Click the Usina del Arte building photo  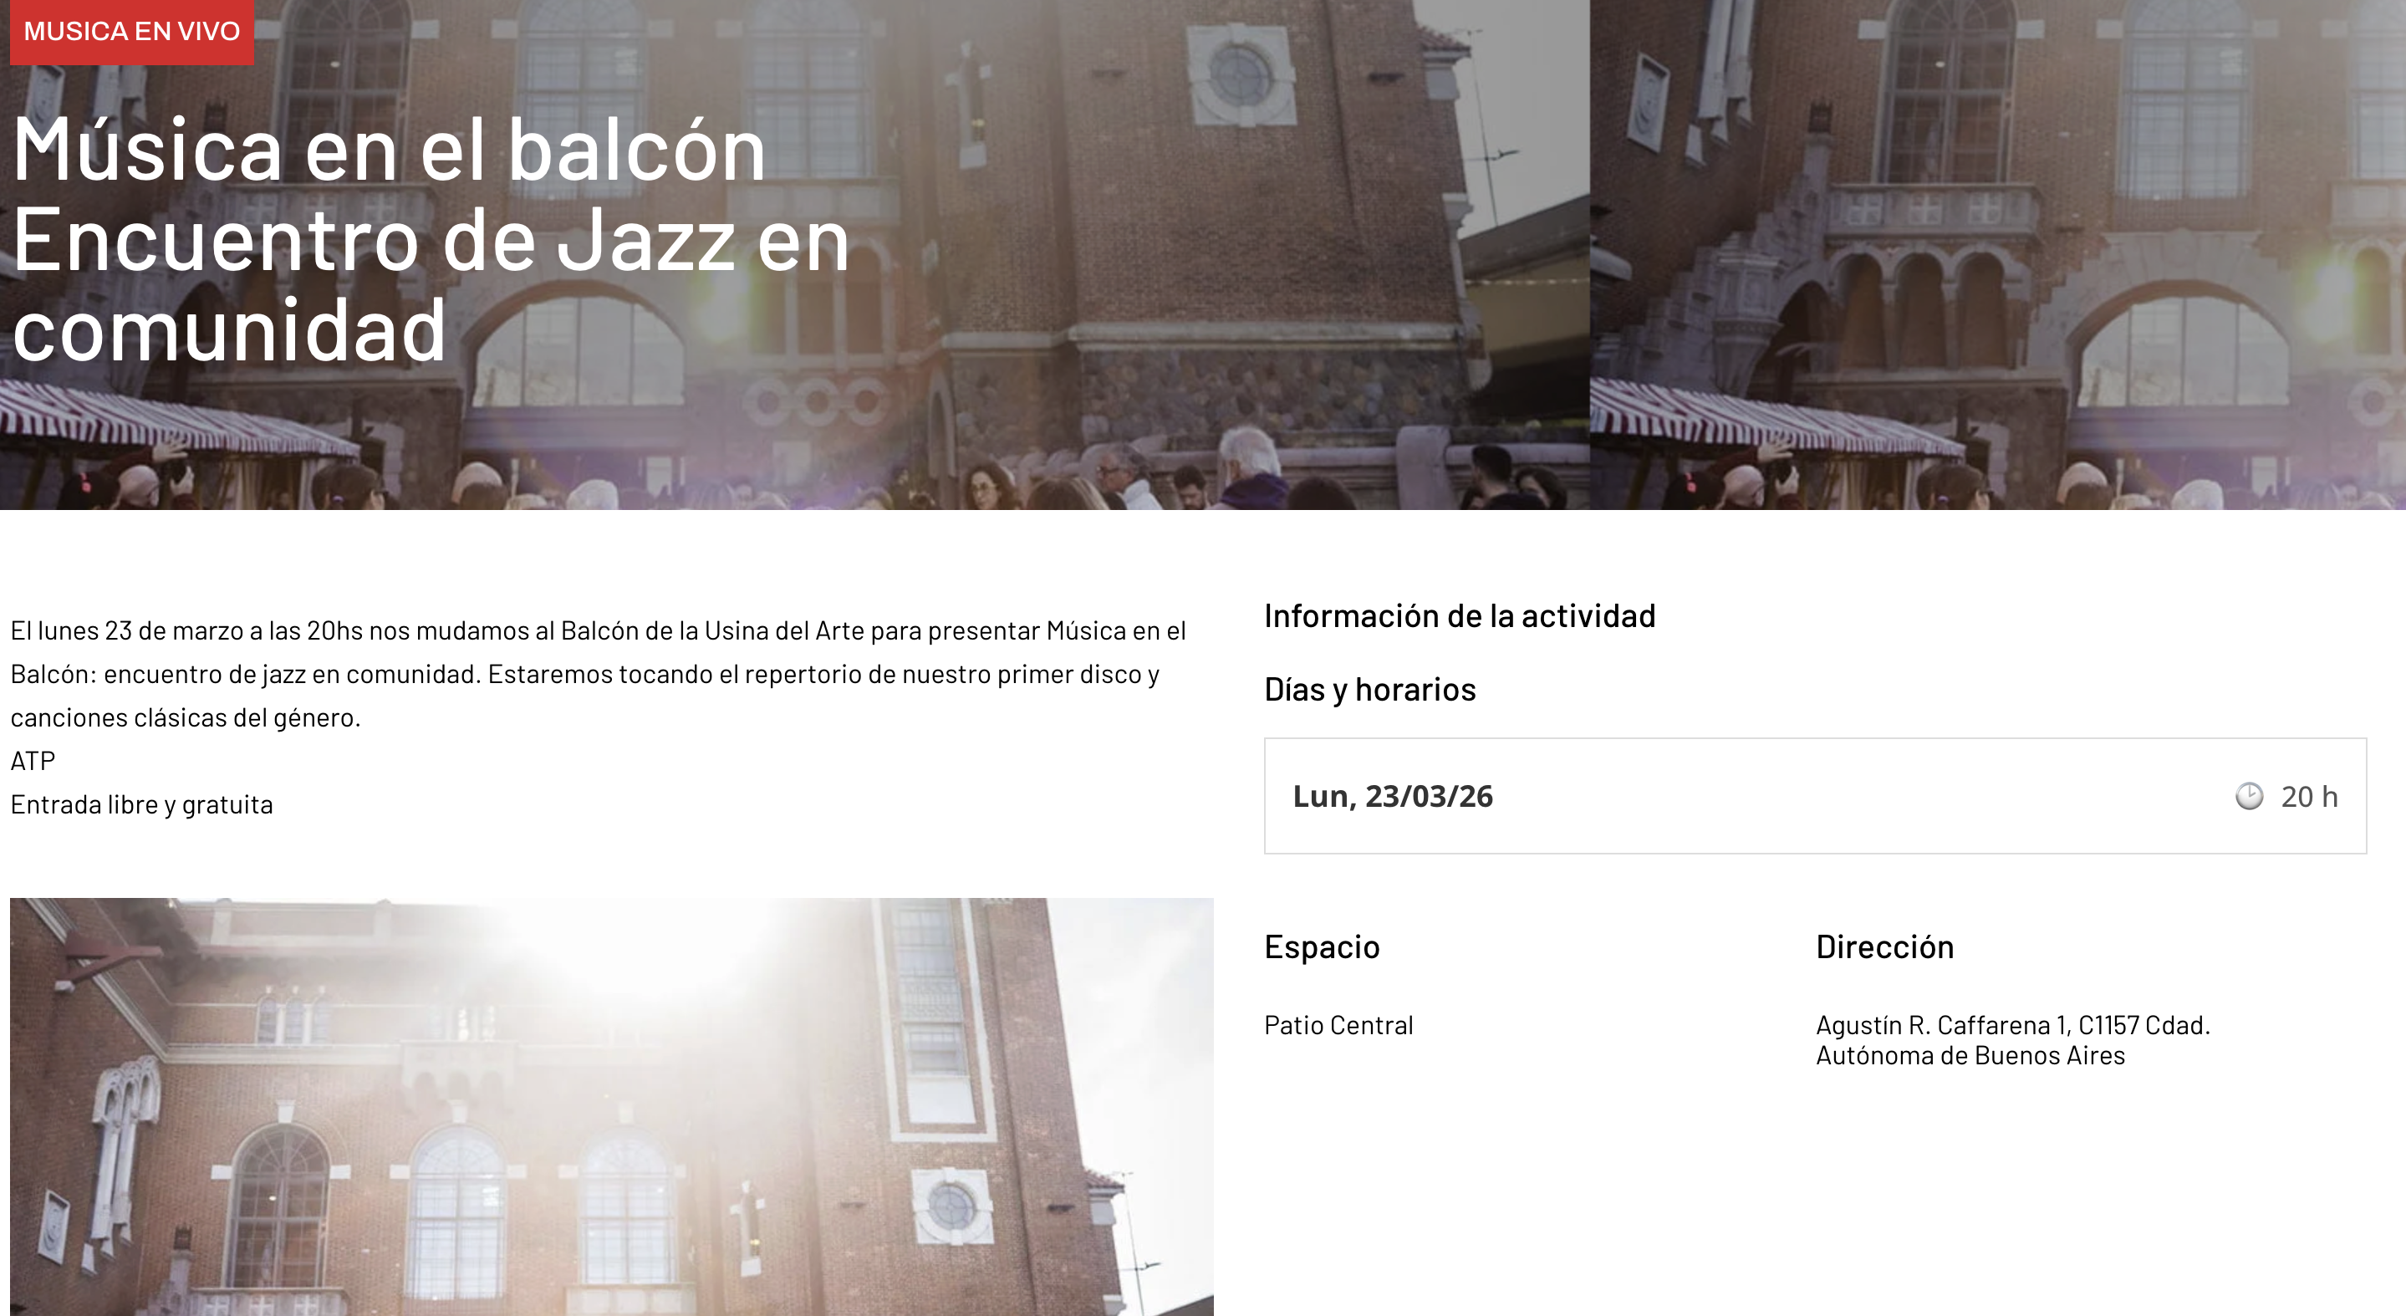[612, 1107]
